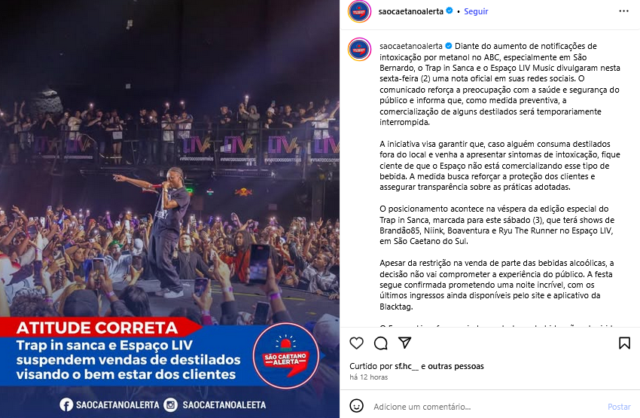Open saocaetanoalerta username in the caption
The width and height of the screenshot is (640, 418).
(410, 46)
